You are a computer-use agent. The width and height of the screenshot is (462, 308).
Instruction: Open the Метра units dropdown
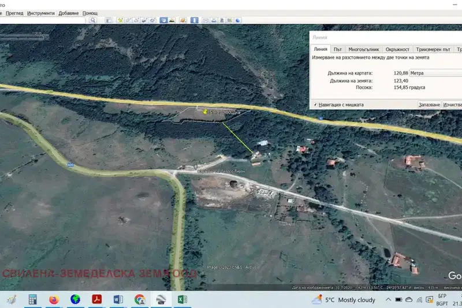coord(435,73)
